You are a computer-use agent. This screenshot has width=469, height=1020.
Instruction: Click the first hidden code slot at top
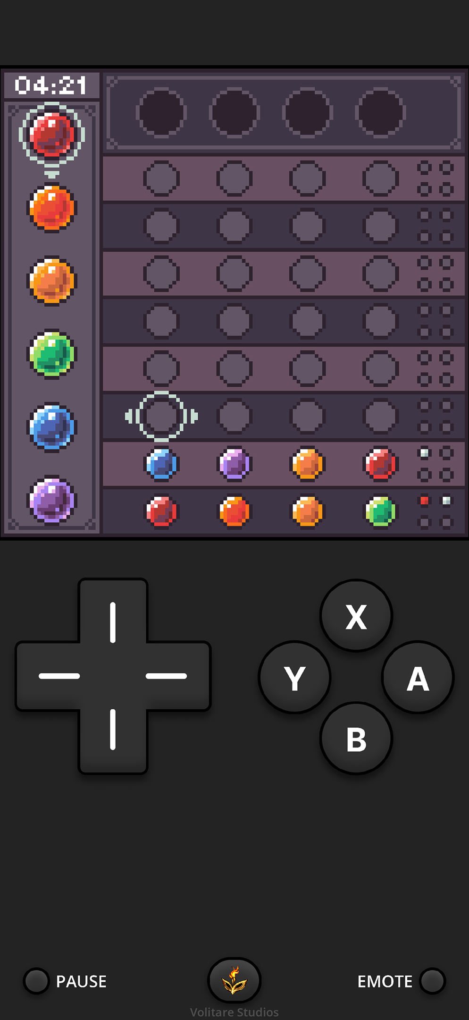pyautogui.click(x=161, y=112)
